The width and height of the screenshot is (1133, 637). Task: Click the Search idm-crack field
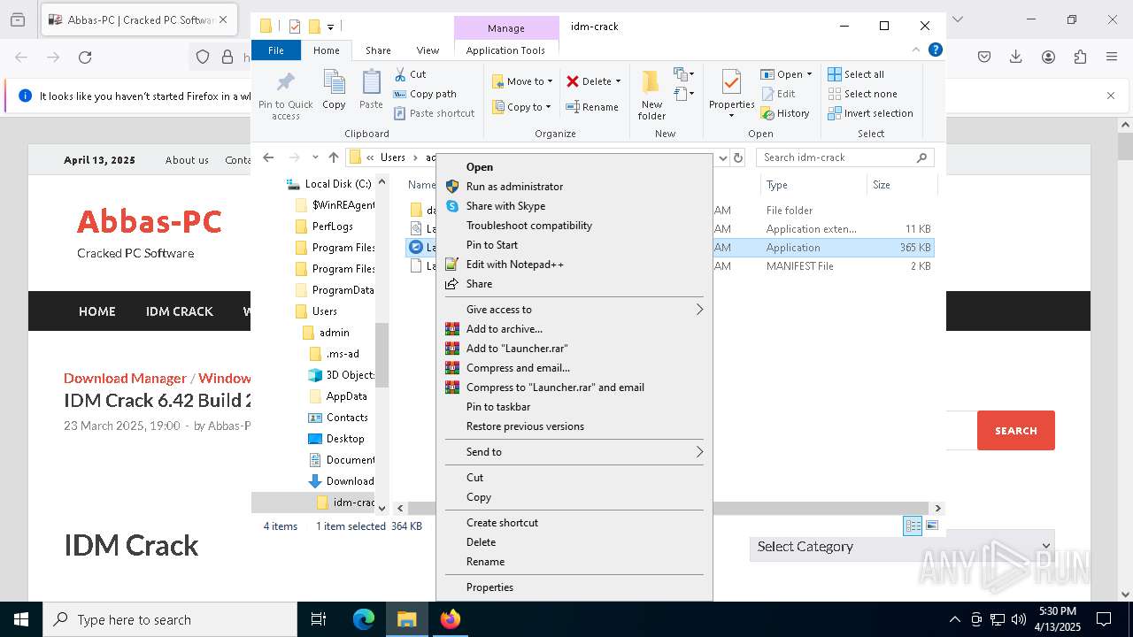[845, 157]
